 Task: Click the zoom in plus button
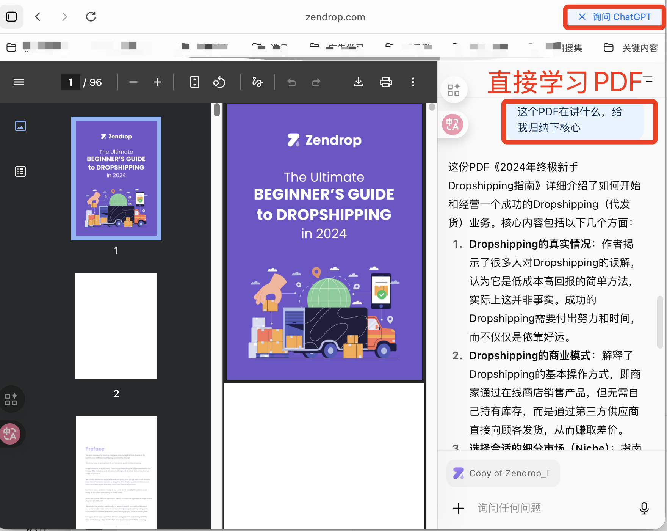coord(158,82)
